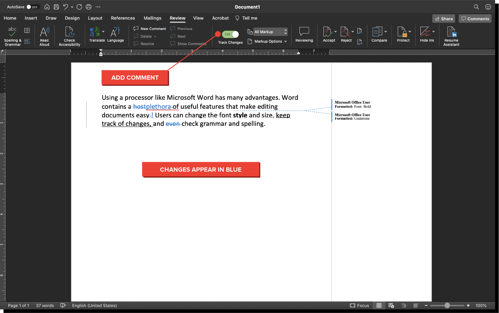The image size is (499, 313).
Task: Expand the Delete comment dropdown arrow
Action: point(155,36)
